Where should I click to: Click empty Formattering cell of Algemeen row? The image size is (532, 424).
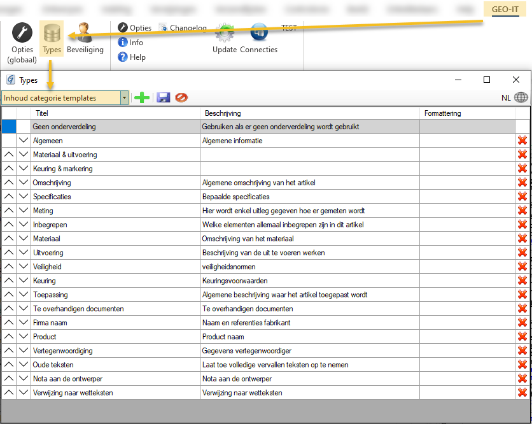point(468,141)
